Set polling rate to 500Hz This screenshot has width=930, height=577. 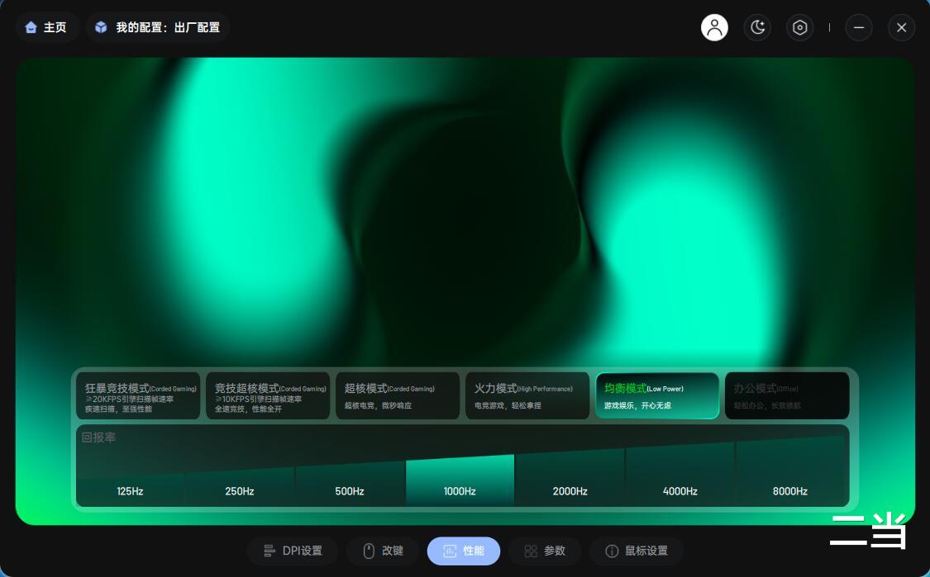tap(350, 490)
